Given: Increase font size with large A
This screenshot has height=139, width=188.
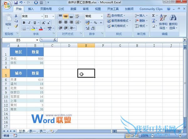Looking at the screenshot, I should click(x=43, y=23).
